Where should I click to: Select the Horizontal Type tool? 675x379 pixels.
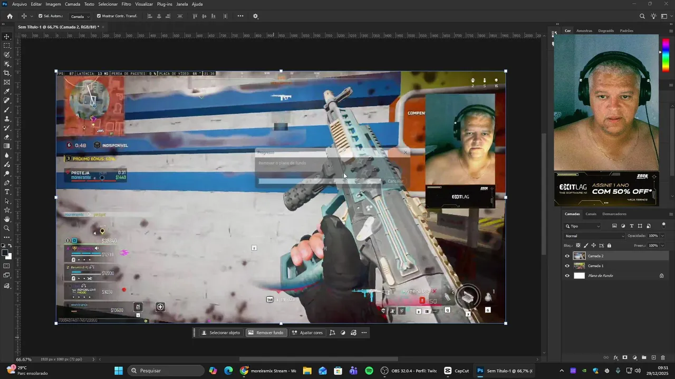(7, 192)
